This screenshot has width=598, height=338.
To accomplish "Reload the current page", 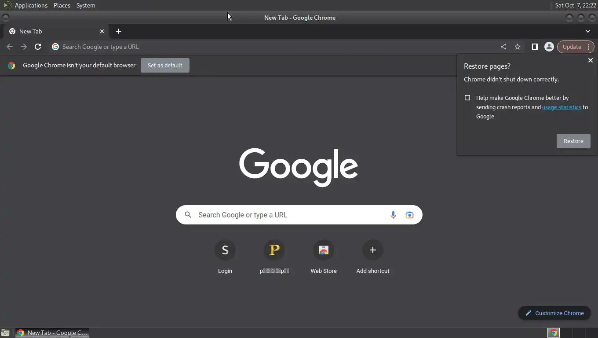I will [x=38, y=47].
